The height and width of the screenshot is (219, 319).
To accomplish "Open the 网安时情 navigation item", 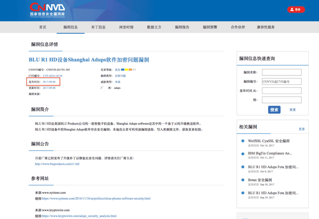I will coord(126,27).
